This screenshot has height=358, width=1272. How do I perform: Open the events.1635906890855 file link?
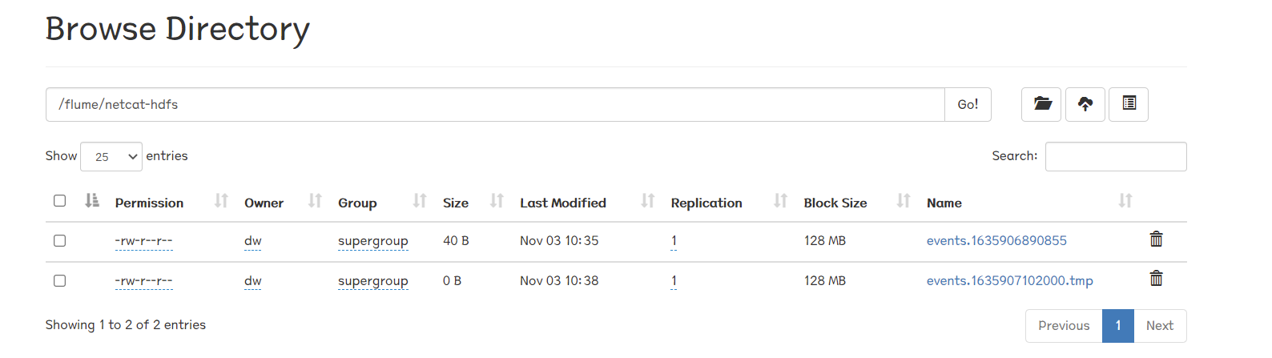996,240
